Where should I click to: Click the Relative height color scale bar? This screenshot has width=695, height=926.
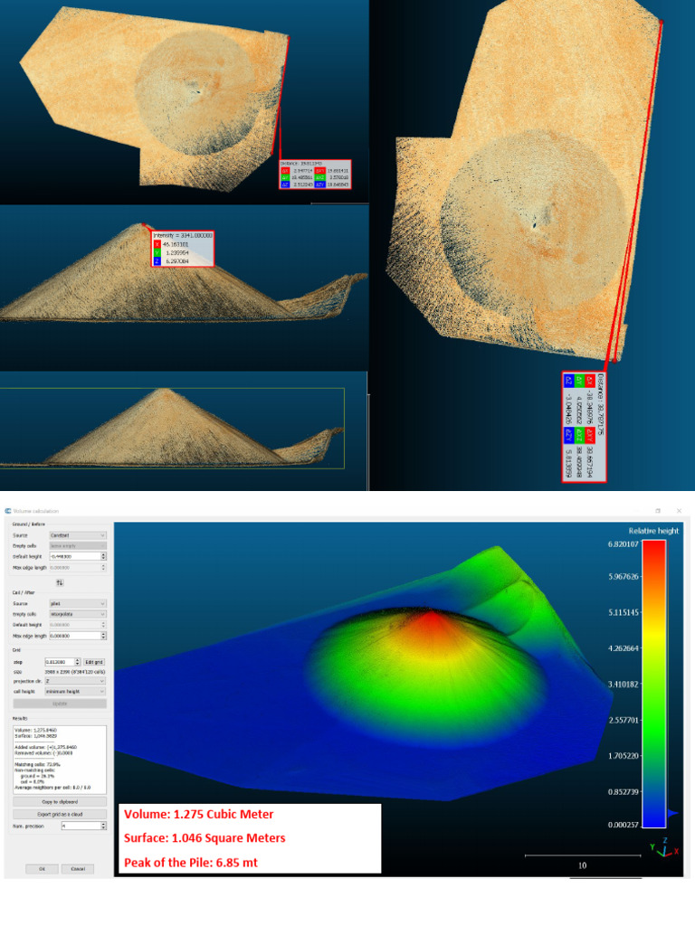(x=654, y=684)
